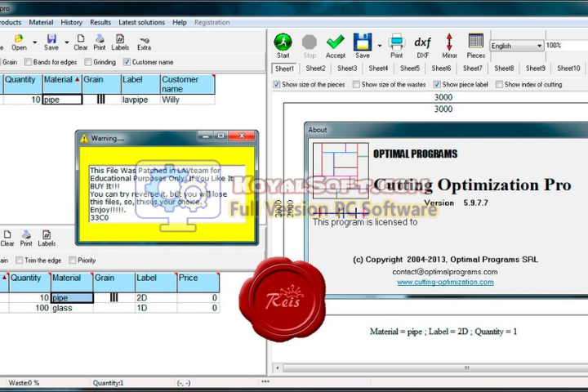Uncheck the Customer name checkbox
The height and width of the screenshot is (392, 588).
pyautogui.click(x=127, y=62)
